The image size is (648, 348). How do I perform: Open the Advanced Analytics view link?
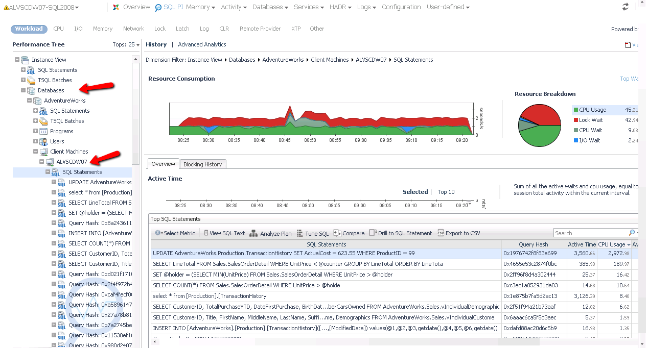click(x=202, y=45)
